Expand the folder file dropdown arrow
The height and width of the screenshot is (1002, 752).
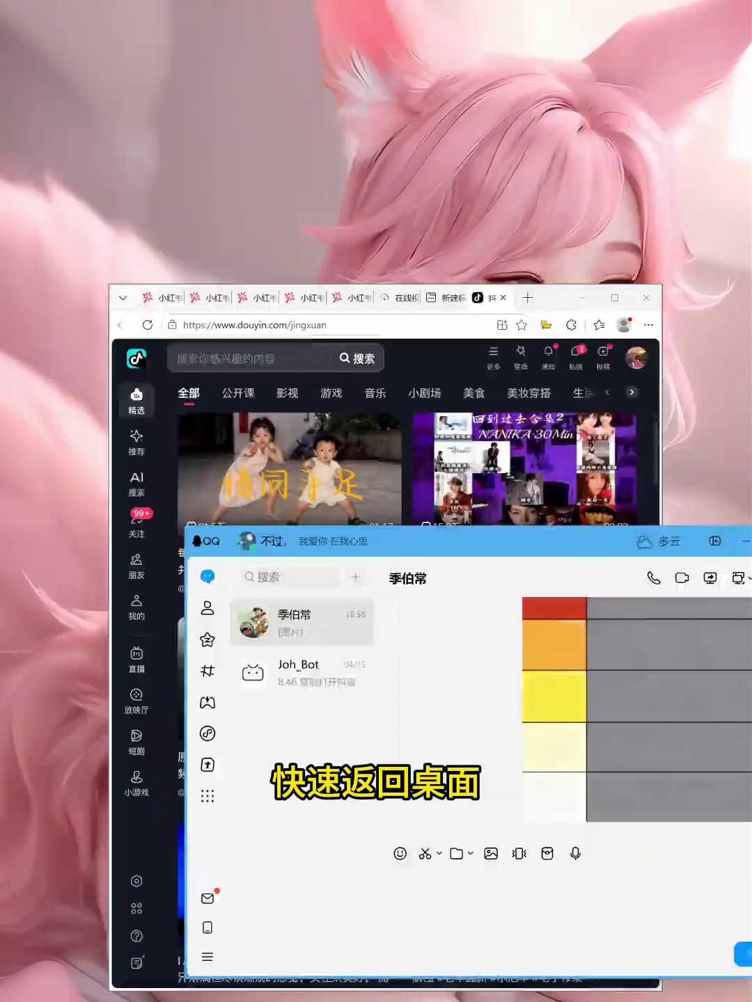[471, 854]
